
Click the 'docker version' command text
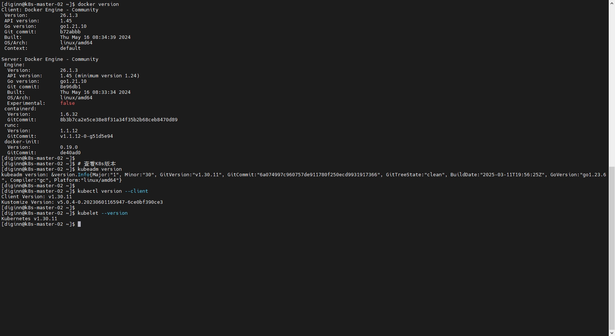pyautogui.click(x=98, y=4)
